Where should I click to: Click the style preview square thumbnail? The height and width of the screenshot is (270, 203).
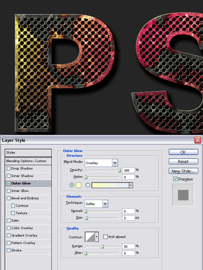[183, 195]
